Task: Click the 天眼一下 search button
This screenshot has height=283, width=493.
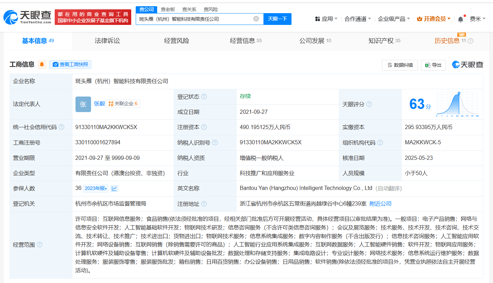Action: coord(277,19)
